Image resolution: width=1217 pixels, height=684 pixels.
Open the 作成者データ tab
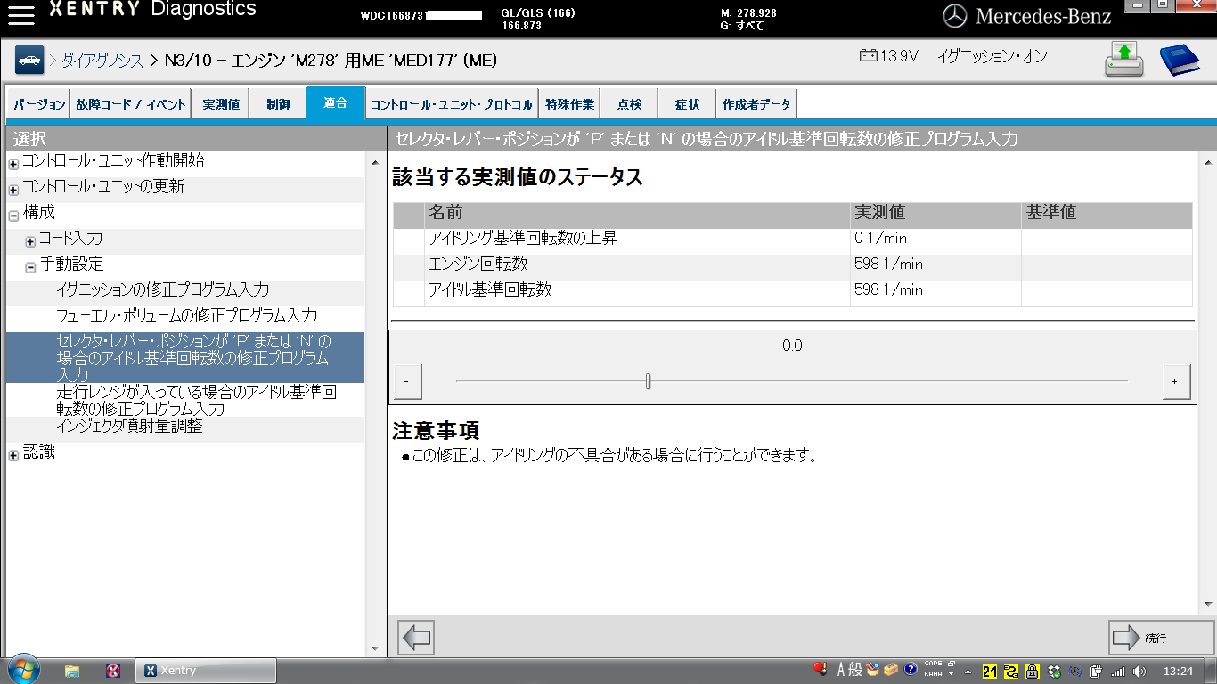[756, 104]
